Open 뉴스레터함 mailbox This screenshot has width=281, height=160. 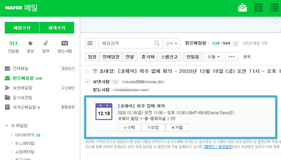point(25,143)
